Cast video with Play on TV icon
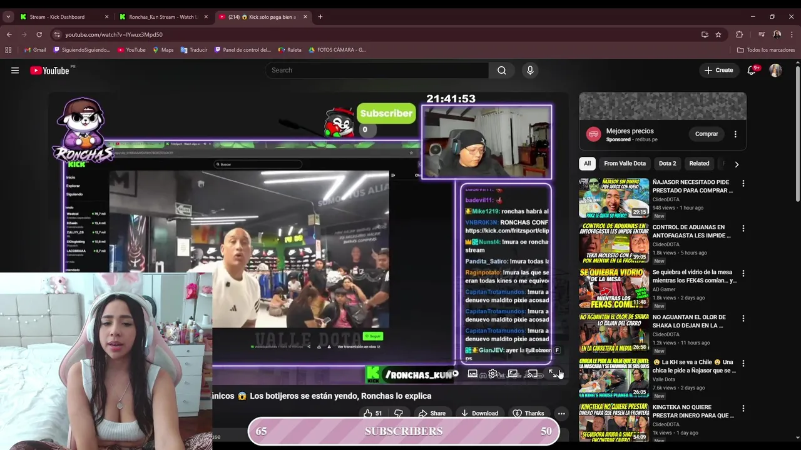Image resolution: width=801 pixels, height=450 pixels. pyautogui.click(x=533, y=374)
